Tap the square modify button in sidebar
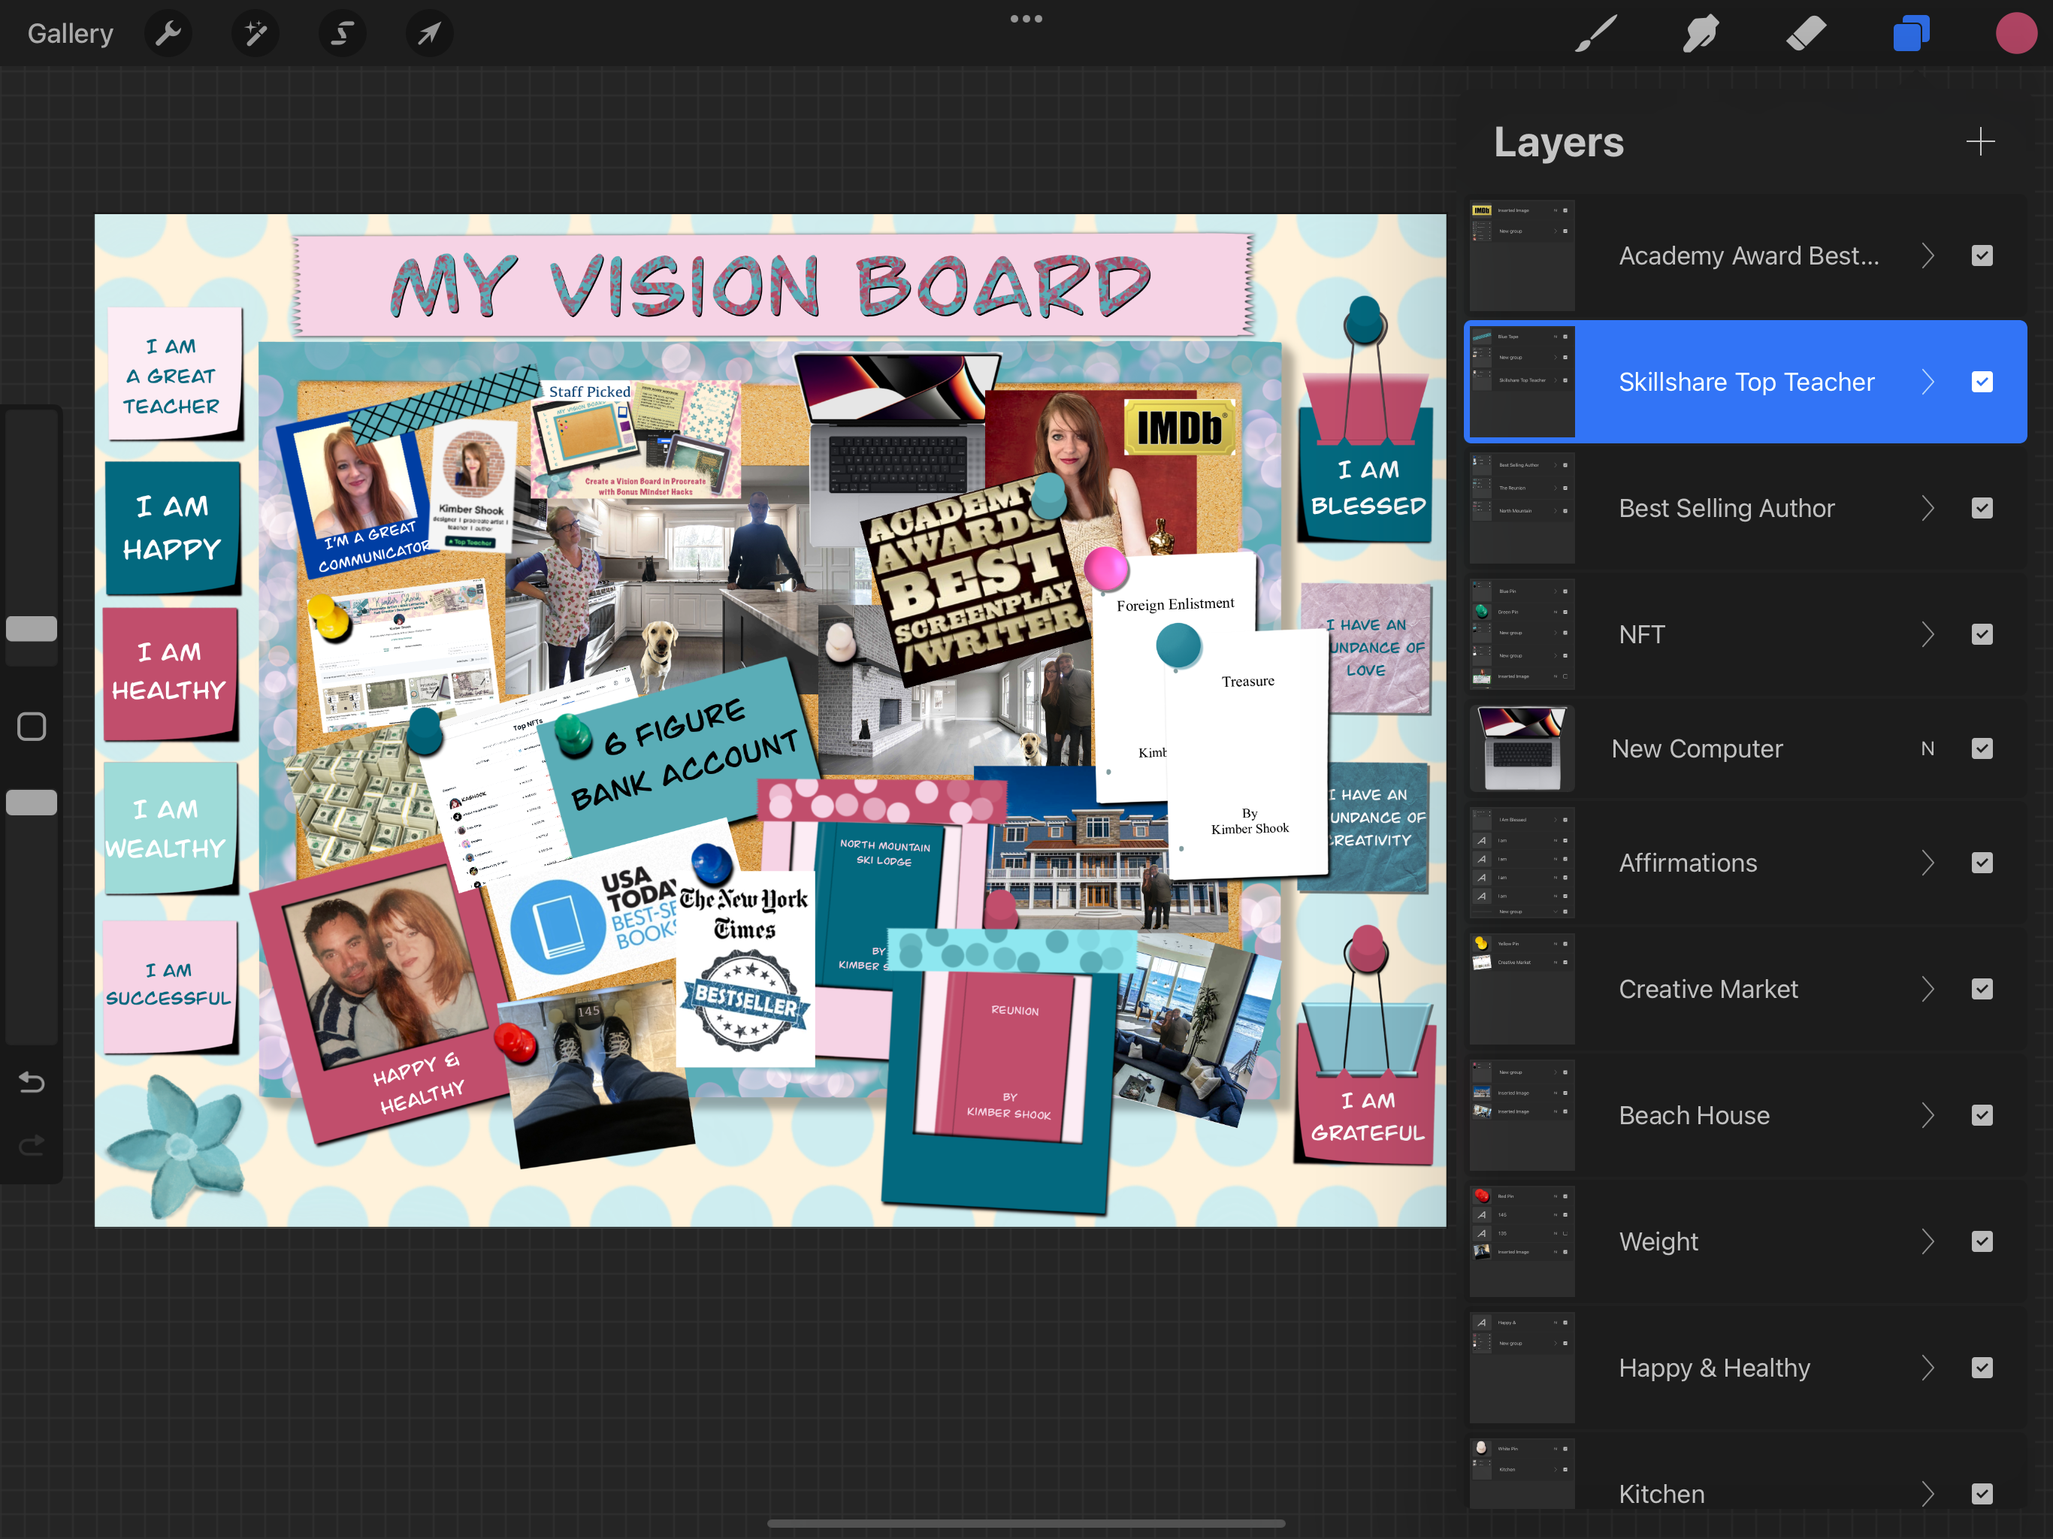 click(x=32, y=726)
